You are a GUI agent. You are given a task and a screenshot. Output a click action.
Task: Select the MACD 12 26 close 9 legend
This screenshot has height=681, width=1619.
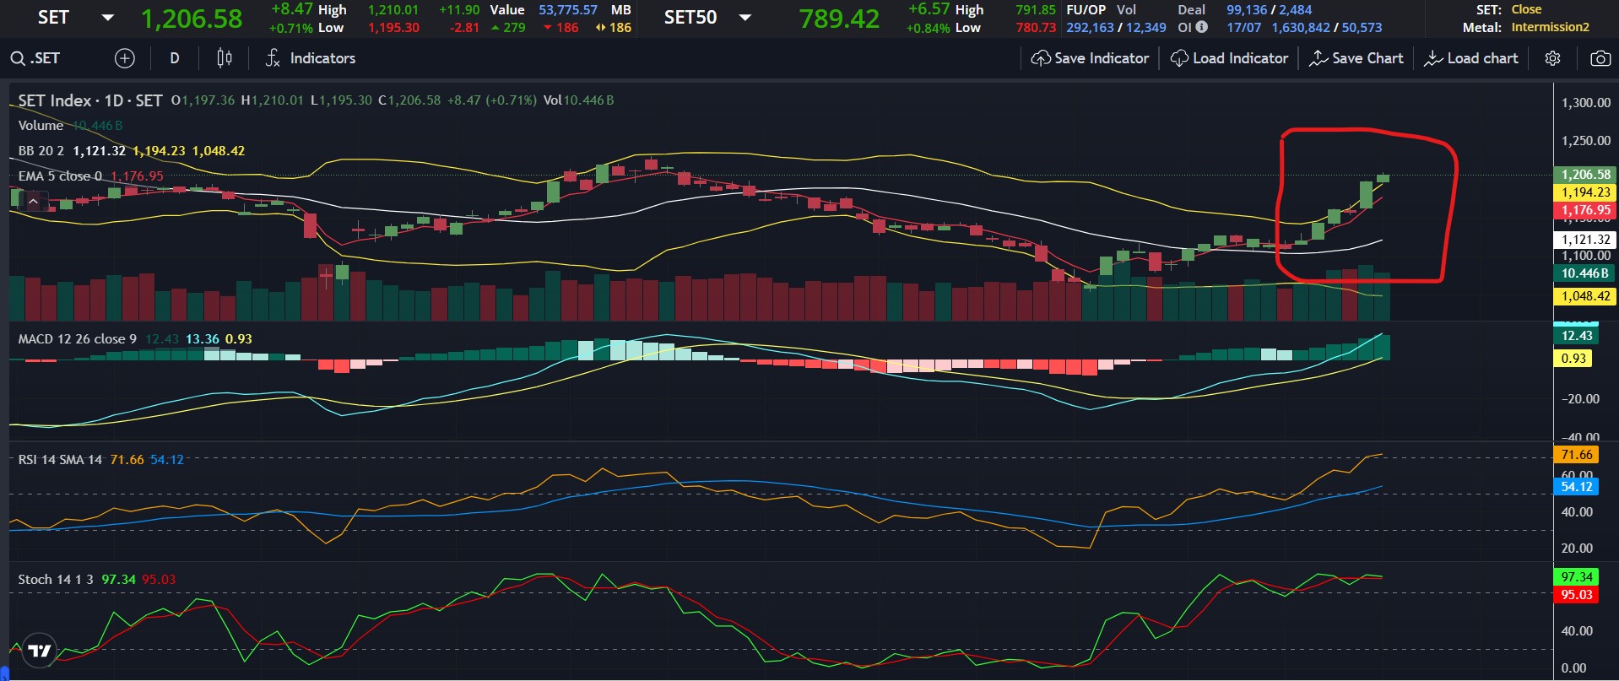coord(78,338)
